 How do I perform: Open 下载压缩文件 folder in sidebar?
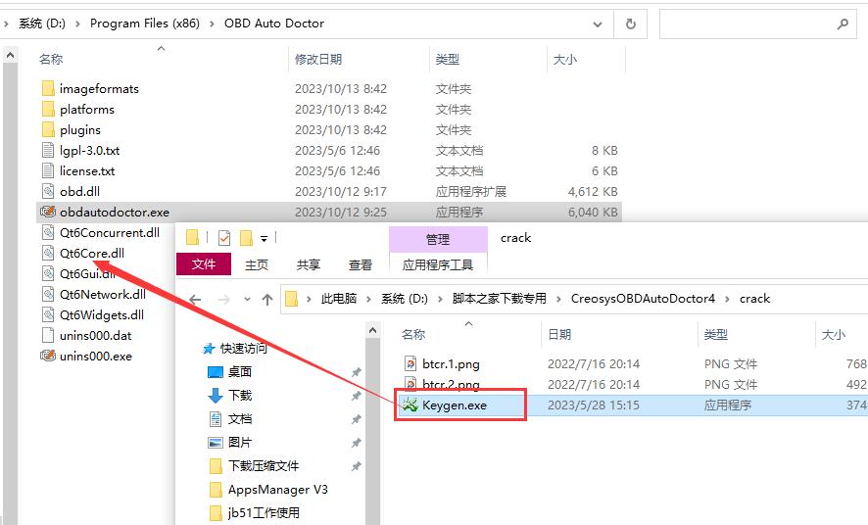[264, 466]
